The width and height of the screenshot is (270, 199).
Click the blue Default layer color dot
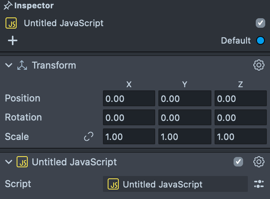260,40
